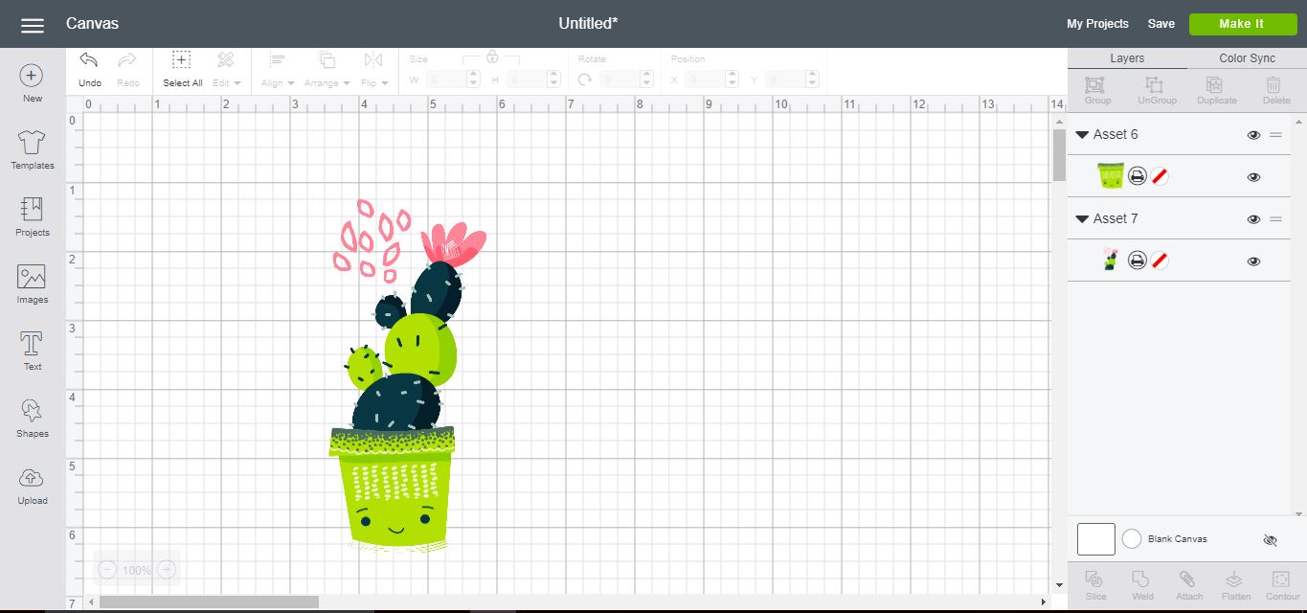
Task: Select the Blank Canvas radio button
Action: [1131, 538]
